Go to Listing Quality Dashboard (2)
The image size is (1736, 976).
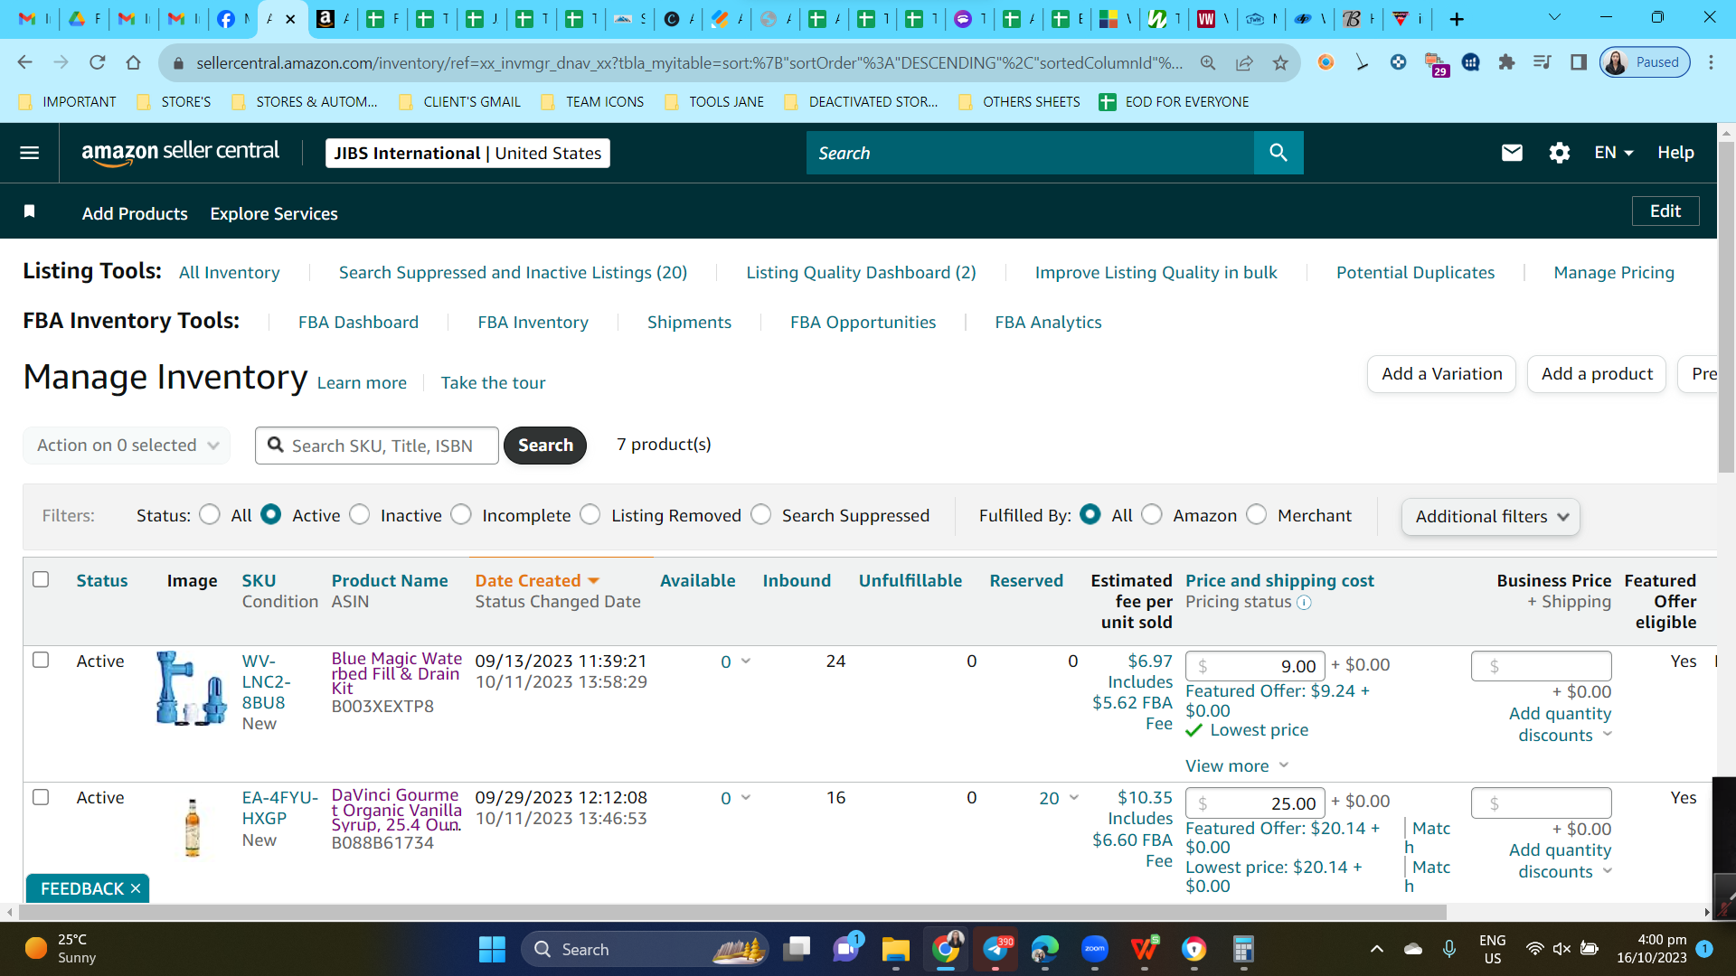(x=861, y=273)
